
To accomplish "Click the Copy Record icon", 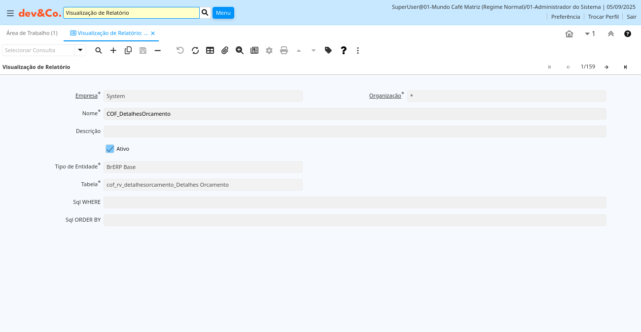I will (x=128, y=50).
